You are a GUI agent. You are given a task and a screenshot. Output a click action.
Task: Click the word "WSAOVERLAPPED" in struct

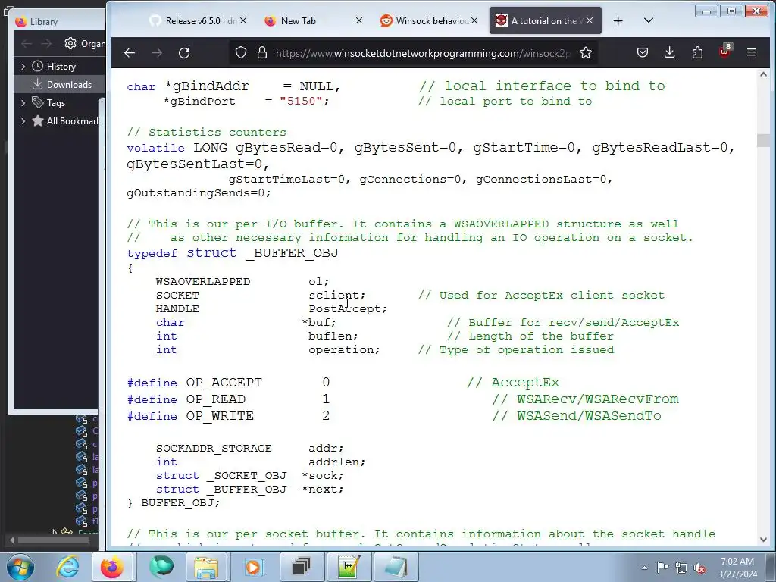pos(203,282)
